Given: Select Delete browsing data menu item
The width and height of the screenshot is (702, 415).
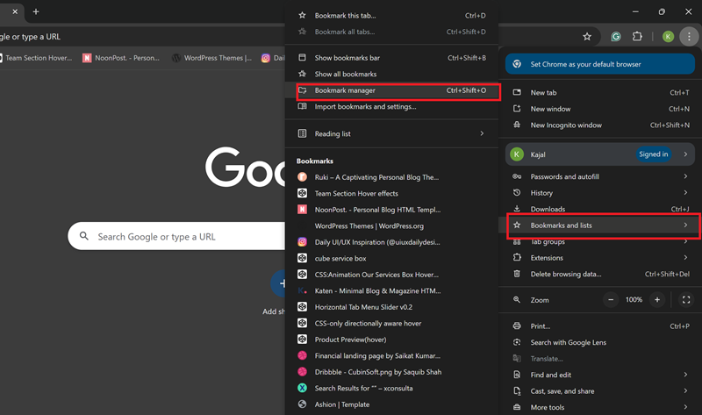Looking at the screenshot, I should click(x=600, y=274).
